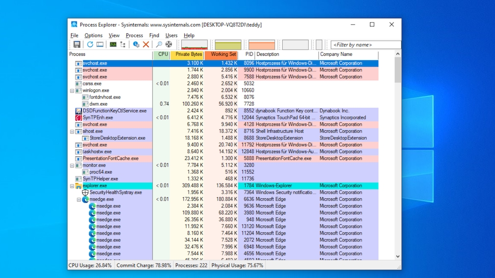Click the scrollbar up arrow
The width and height of the screenshot is (495, 278).
(x=398, y=54)
